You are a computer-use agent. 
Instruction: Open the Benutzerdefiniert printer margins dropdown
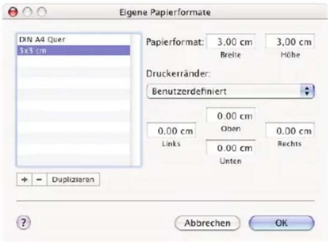[x=230, y=91]
